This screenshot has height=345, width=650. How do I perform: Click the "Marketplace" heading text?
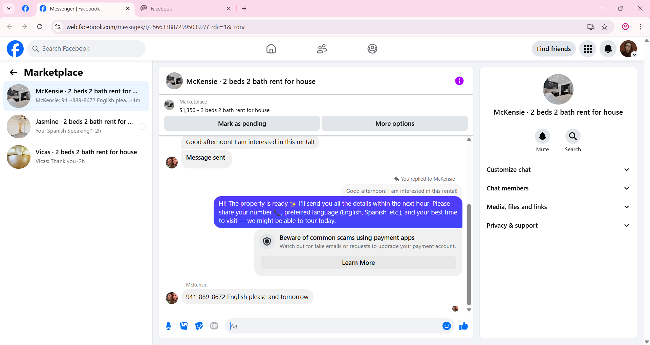click(53, 72)
